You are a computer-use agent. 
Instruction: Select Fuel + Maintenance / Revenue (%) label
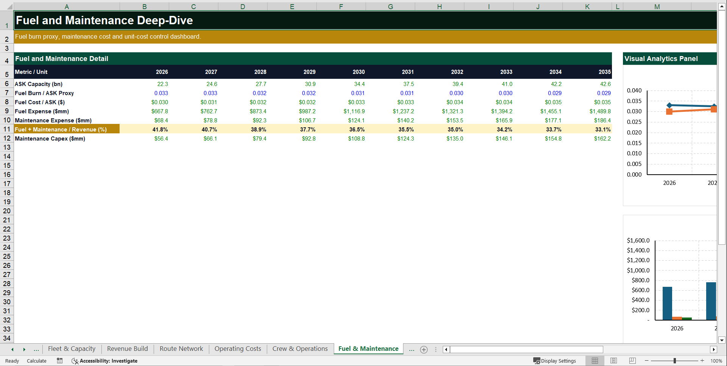[67, 130]
